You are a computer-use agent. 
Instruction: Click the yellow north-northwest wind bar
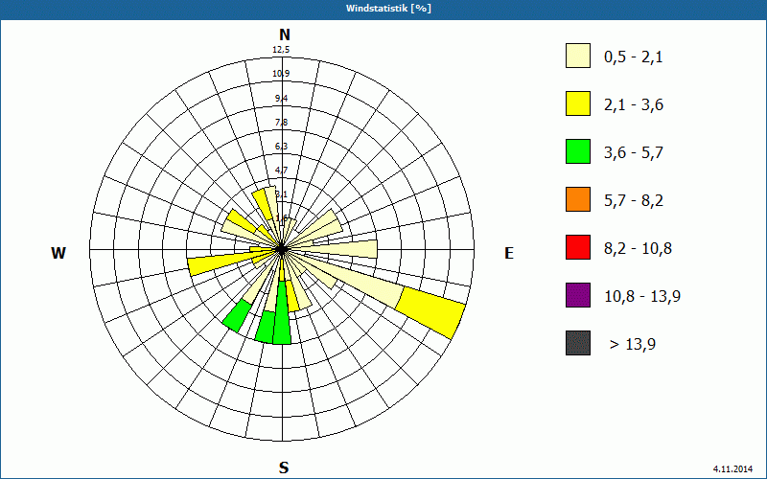coord(264,206)
